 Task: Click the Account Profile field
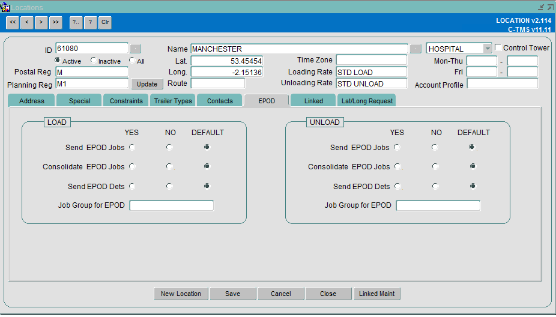pyautogui.click(x=503, y=83)
